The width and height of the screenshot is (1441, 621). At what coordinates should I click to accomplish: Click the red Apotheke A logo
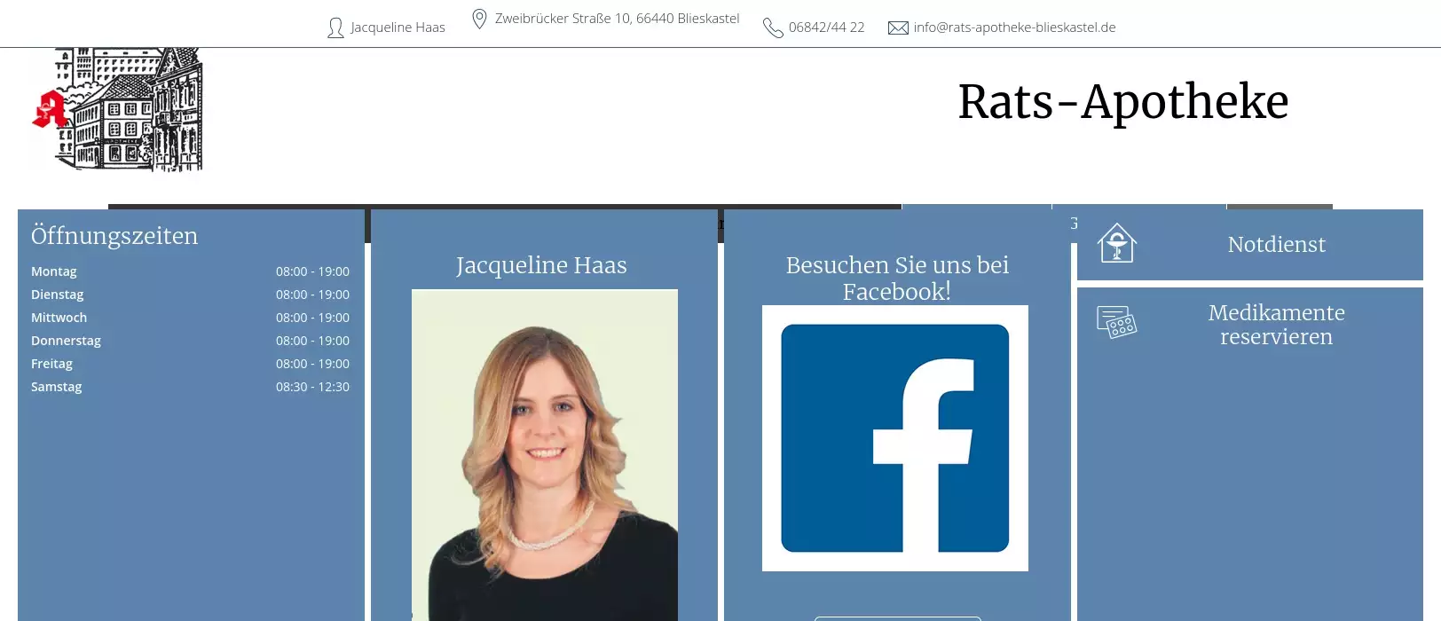coord(51,109)
